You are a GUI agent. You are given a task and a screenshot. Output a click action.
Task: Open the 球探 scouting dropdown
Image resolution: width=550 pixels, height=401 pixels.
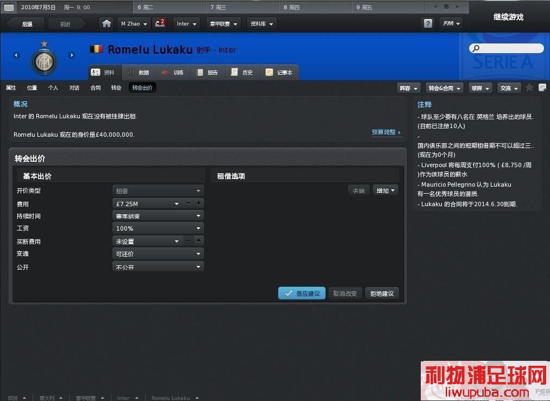480,88
